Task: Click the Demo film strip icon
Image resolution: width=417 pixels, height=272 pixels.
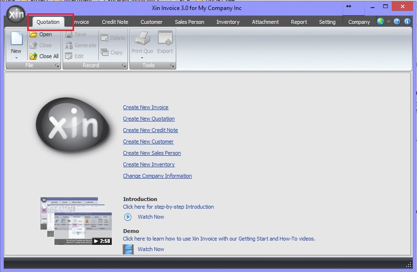Action: pyautogui.click(x=128, y=249)
